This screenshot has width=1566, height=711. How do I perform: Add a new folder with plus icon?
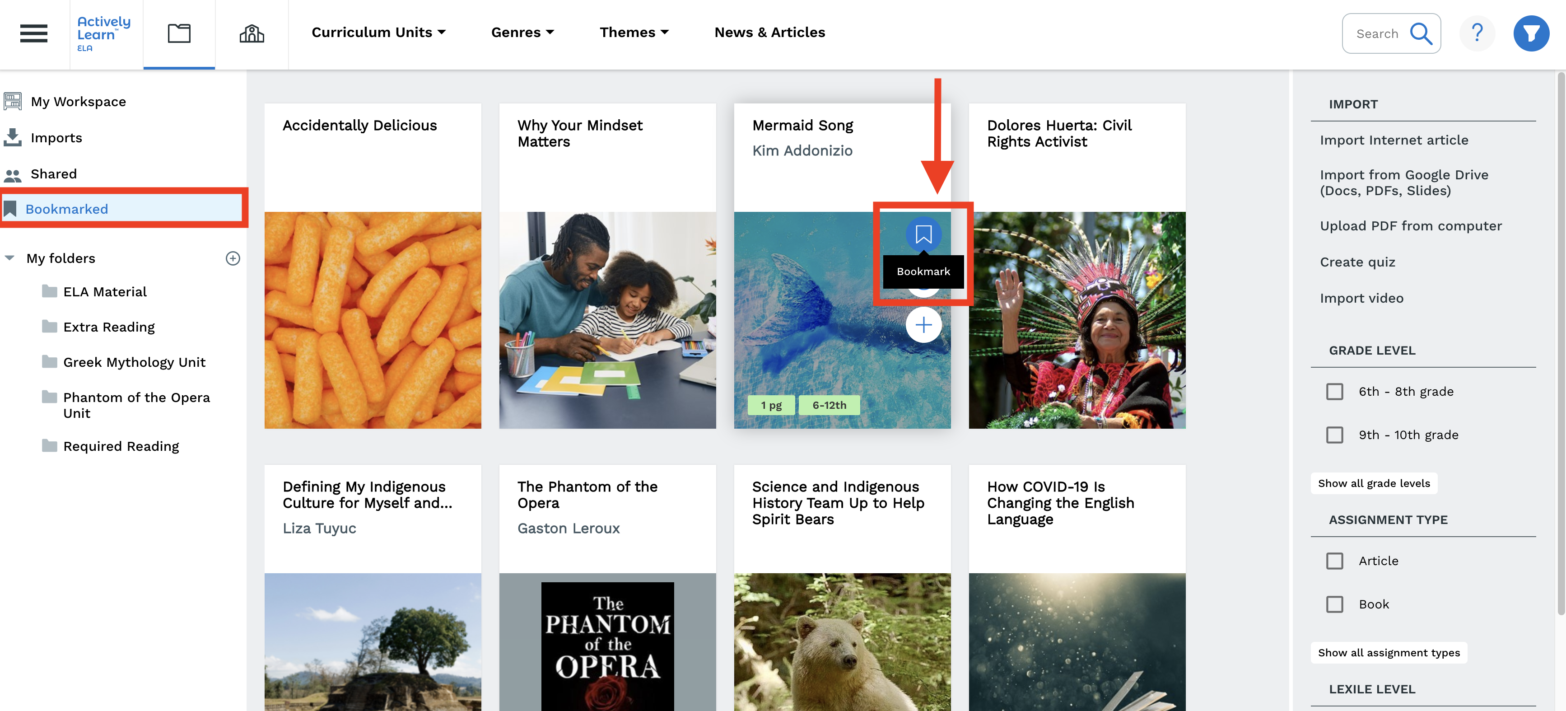pos(233,258)
